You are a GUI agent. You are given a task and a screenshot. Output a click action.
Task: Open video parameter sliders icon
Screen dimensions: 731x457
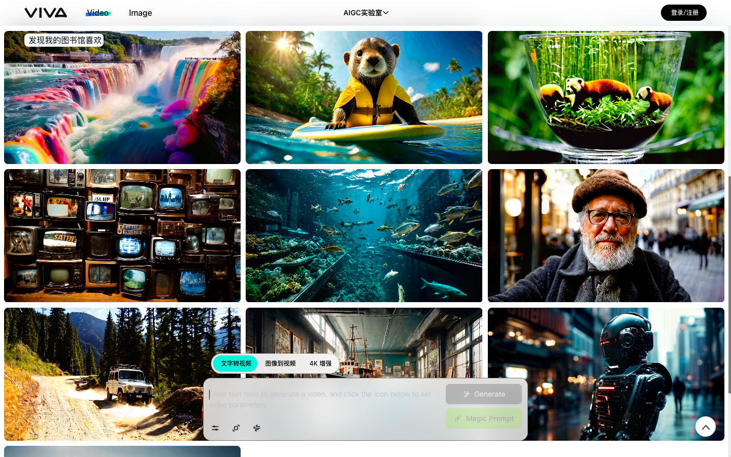(x=215, y=428)
